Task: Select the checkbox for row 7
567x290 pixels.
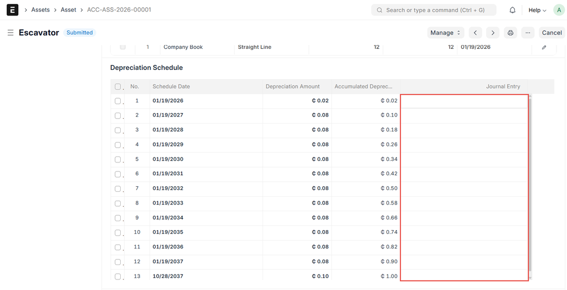Action: (117, 189)
